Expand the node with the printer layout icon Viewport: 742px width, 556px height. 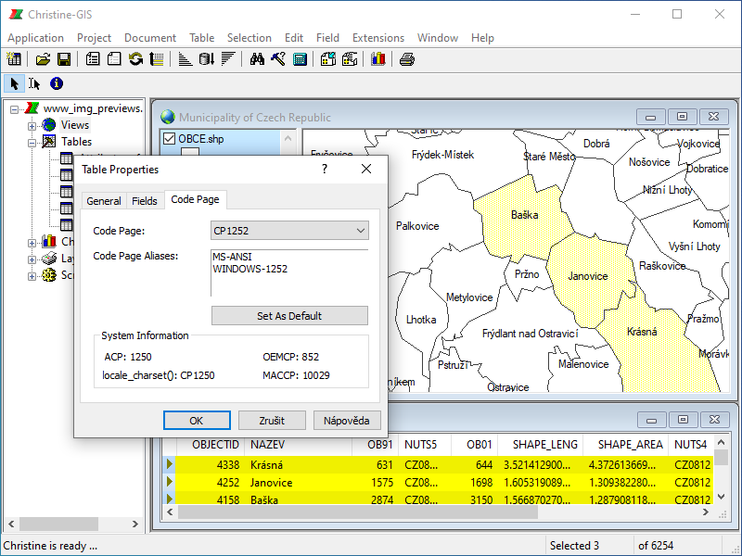pyautogui.click(x=32, y=259)
